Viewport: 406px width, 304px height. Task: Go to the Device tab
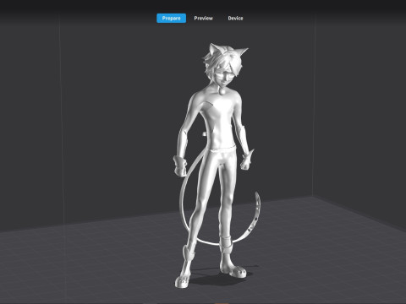[235, 18]
